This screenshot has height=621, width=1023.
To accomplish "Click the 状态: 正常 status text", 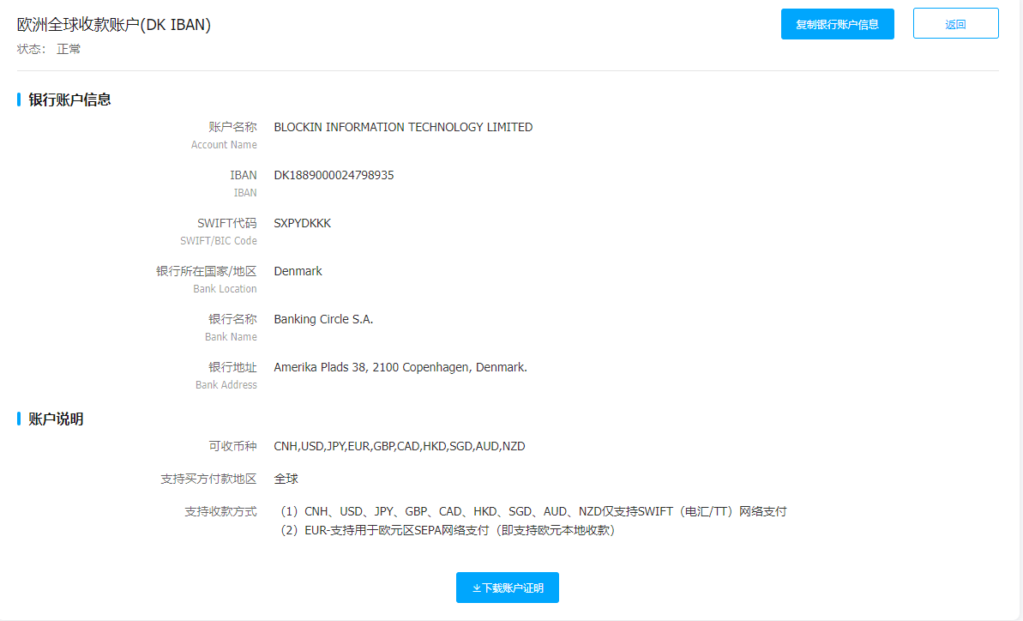I will [x=49, y=49].
